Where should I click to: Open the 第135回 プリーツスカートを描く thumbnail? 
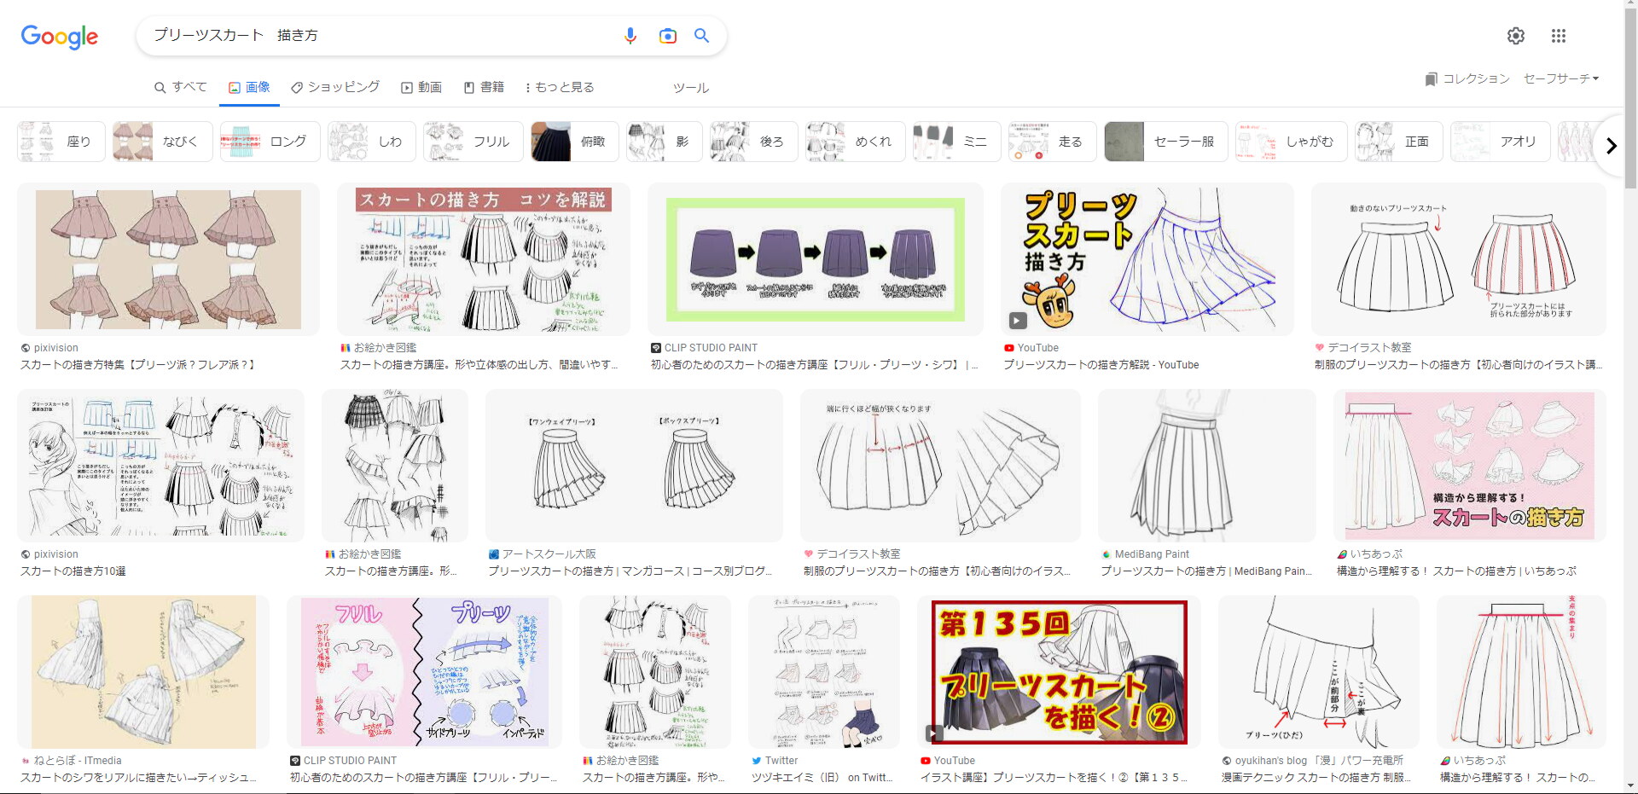click(x=1058, y=672)
